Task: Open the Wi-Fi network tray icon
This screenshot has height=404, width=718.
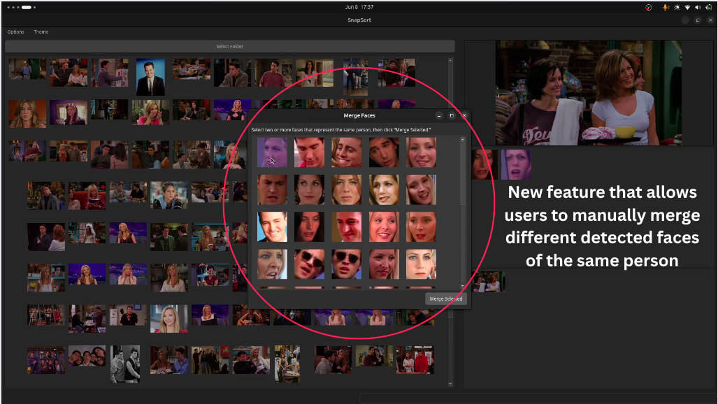Action: (688, 7)
